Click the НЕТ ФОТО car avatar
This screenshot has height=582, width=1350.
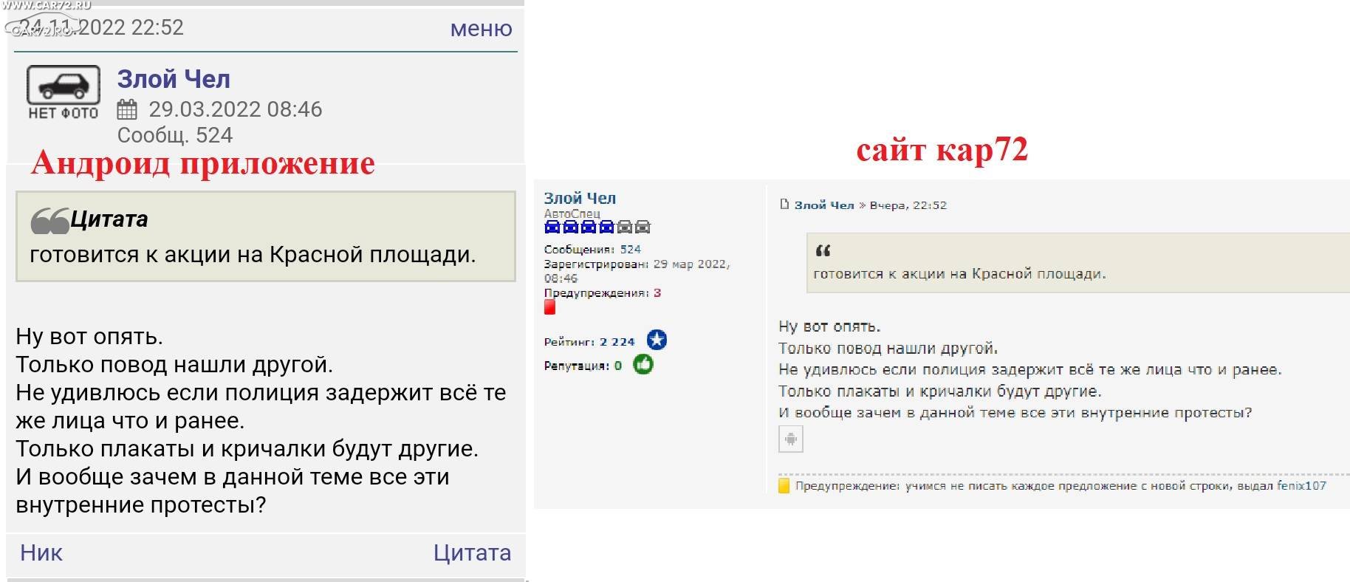(x=63, y=92)
